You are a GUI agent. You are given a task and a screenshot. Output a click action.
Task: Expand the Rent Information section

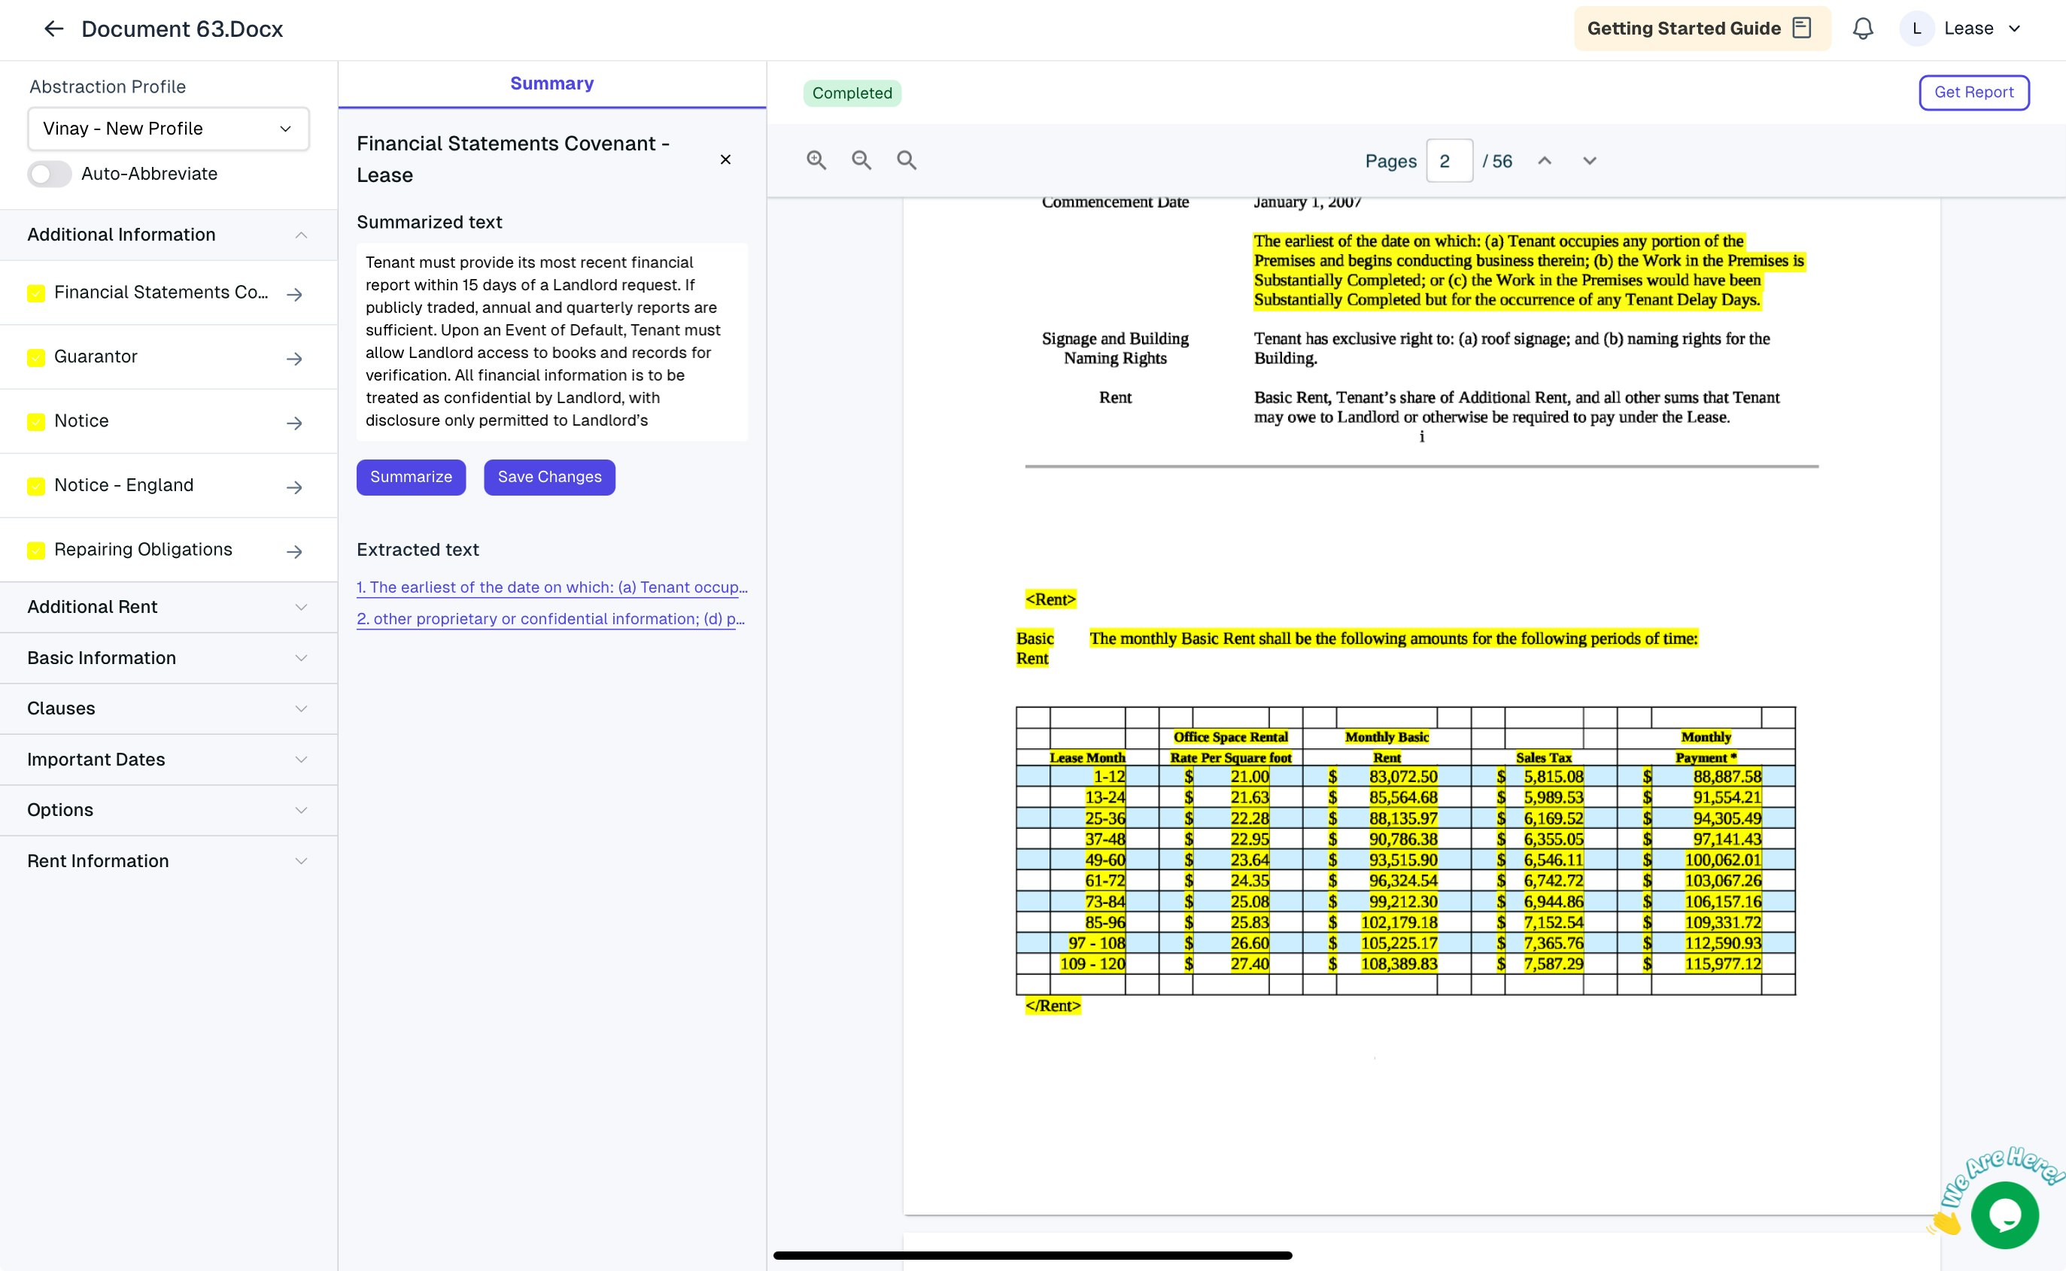pos(169,861)
